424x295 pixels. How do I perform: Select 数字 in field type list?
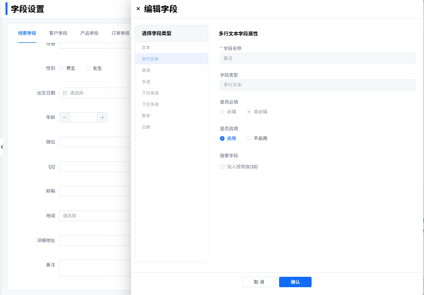[x=146, y=116]
